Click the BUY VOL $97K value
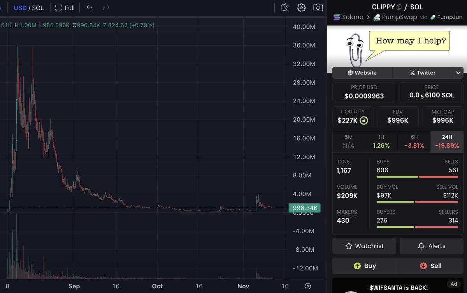Viewport: 467px width, 293px height. [x=384, y=195]
